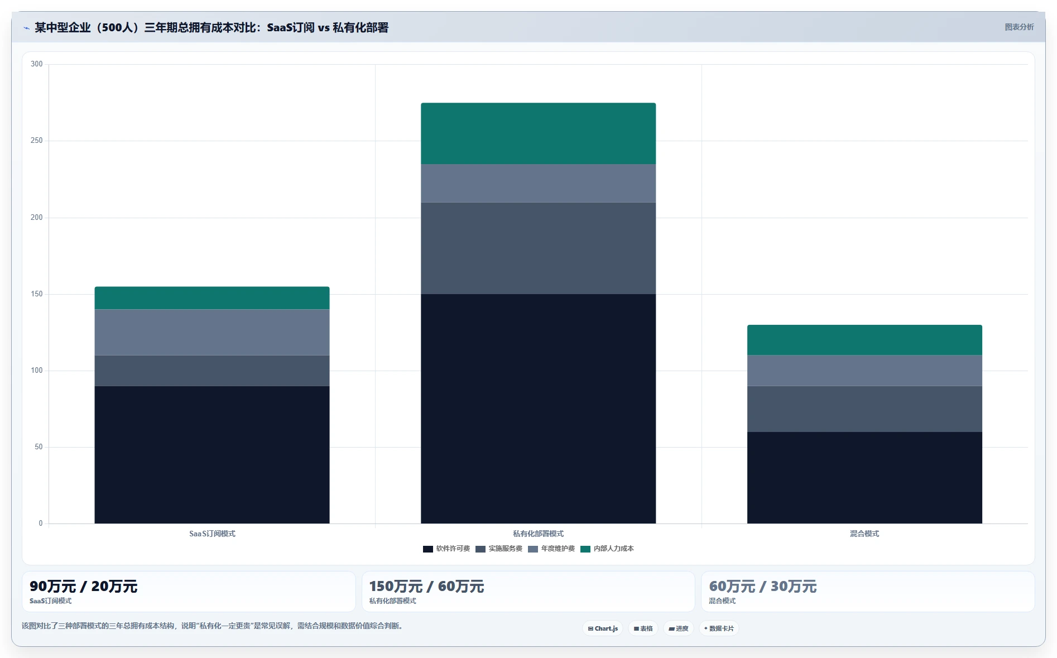1057x658 pixels.
Task: Click the 300 y-axis tick label
Action: [x=37, y=64]
